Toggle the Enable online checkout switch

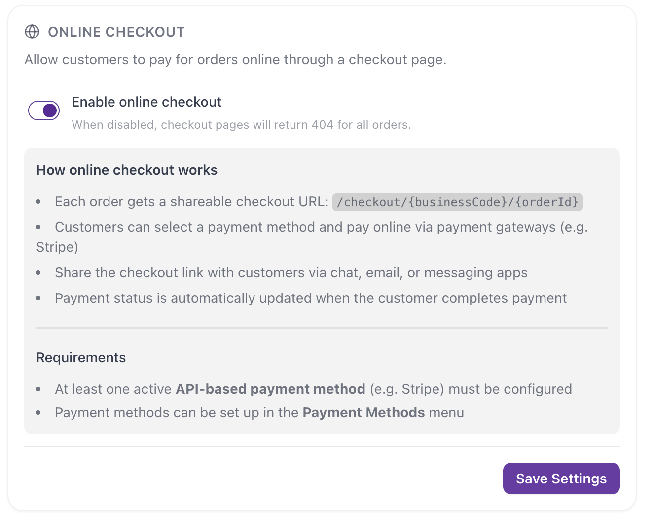click(44, 111)
